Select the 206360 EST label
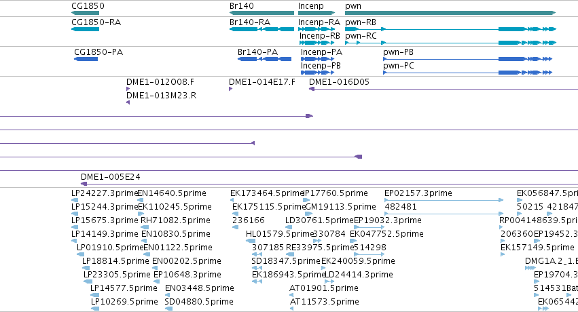Image resolution: width=578 pixels, height=312 pixels. (x=517, y=234)
